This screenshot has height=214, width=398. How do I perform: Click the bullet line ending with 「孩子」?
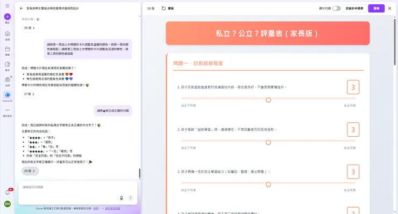coord(41,137)
